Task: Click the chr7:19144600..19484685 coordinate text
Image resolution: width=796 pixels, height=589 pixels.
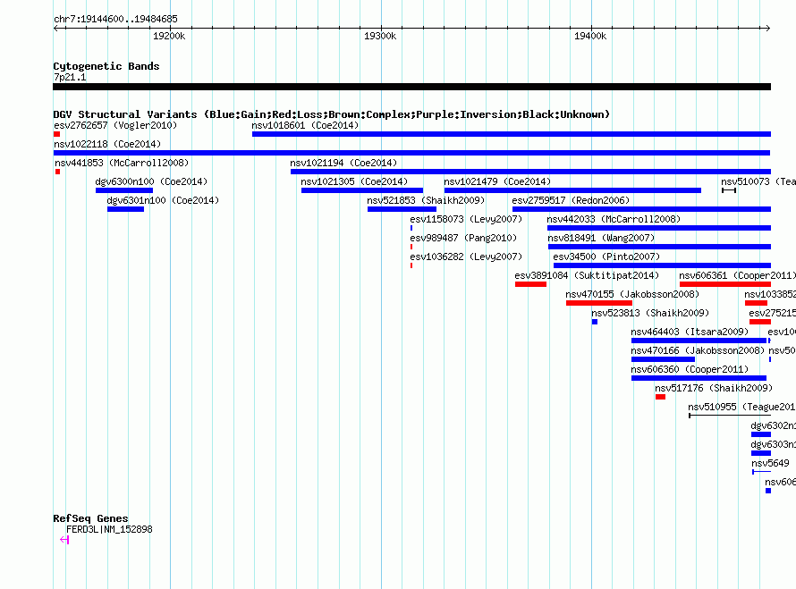Action: 115,19
